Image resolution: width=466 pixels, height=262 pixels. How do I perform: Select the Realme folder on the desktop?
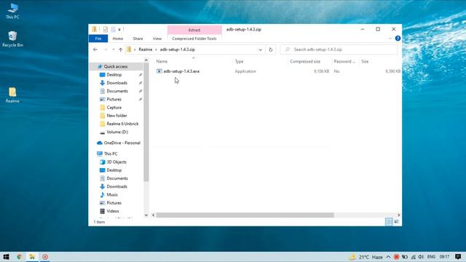click(x=12, y=95)
